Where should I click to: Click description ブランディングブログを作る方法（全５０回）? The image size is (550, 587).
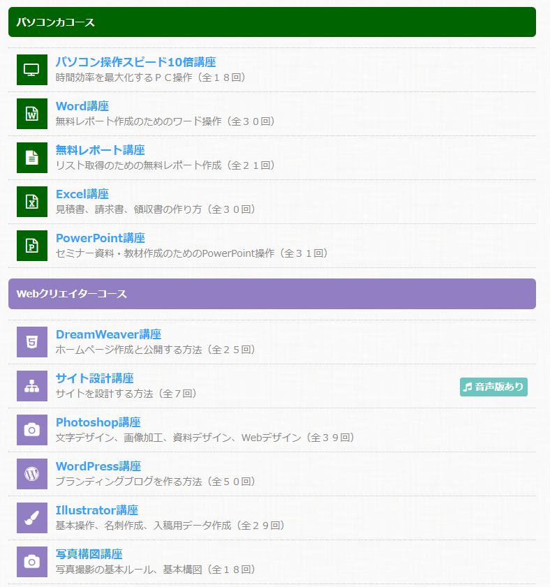pos(157,482)
